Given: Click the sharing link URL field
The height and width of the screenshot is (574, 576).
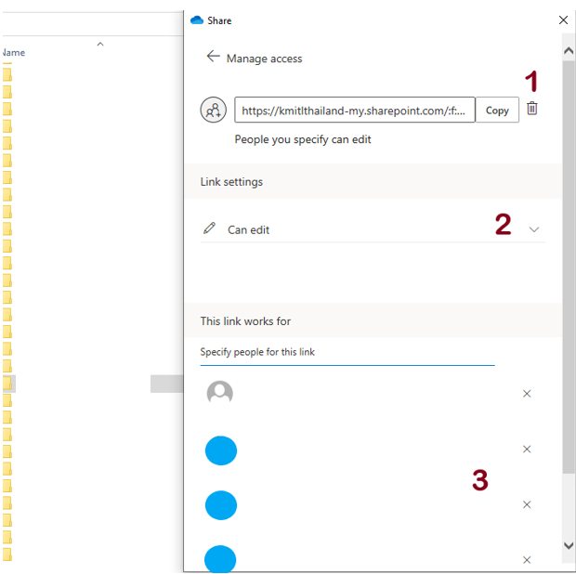Looking at the screenshot, I should pos(354,111).
